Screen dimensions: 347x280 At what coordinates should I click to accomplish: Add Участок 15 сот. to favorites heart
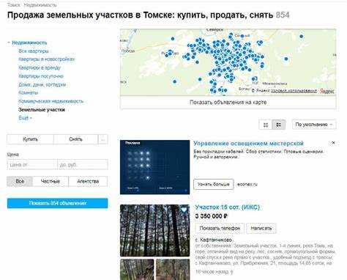(x=184, y=210)
